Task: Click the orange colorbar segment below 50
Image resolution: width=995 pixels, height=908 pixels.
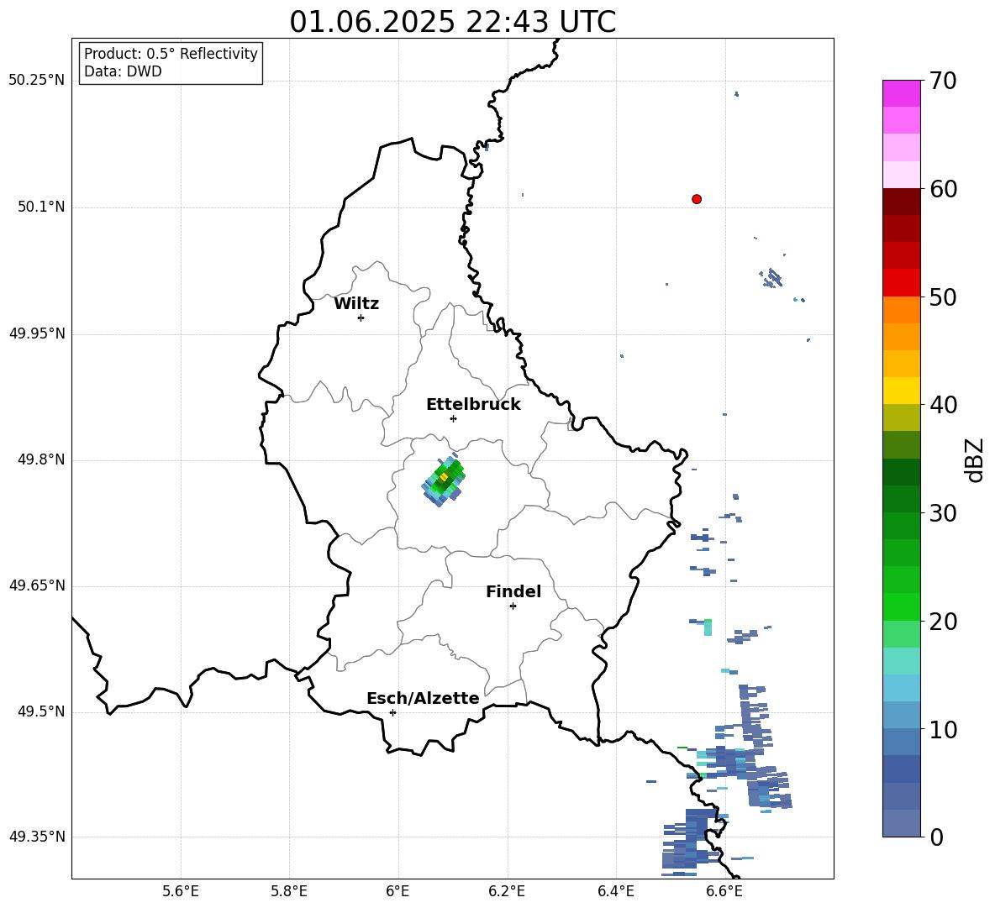Action: coord(901,310)
